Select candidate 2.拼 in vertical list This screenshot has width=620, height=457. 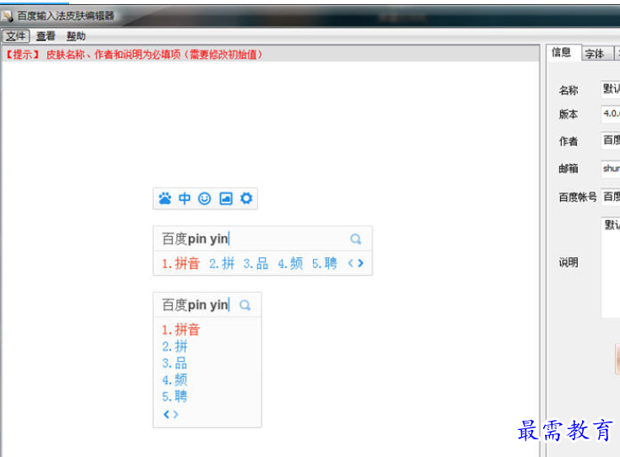pyautogui.click(x=175, y=347)
